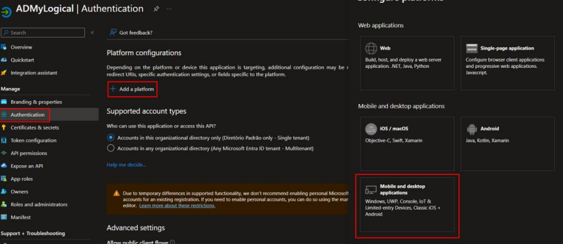Screen dimensions: 563x244
Task: Click the Single-page application www icon
Action: click(x=471, y=48)
